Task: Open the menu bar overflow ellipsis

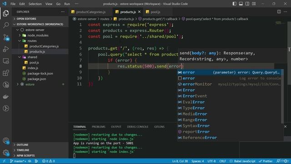Action: click(76, 4)
